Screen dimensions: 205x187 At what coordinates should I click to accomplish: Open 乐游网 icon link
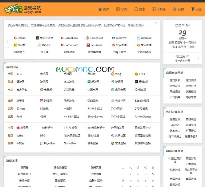(x=93, y=82)
